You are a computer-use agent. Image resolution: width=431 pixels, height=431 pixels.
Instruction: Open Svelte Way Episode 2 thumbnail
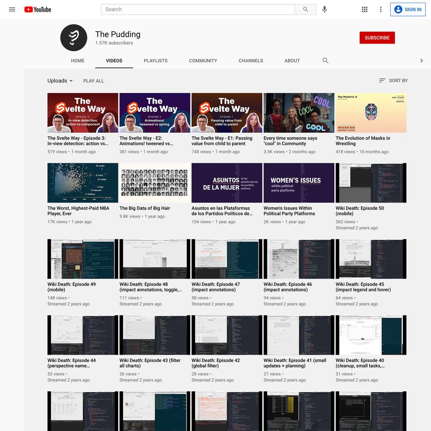point(155,112)
